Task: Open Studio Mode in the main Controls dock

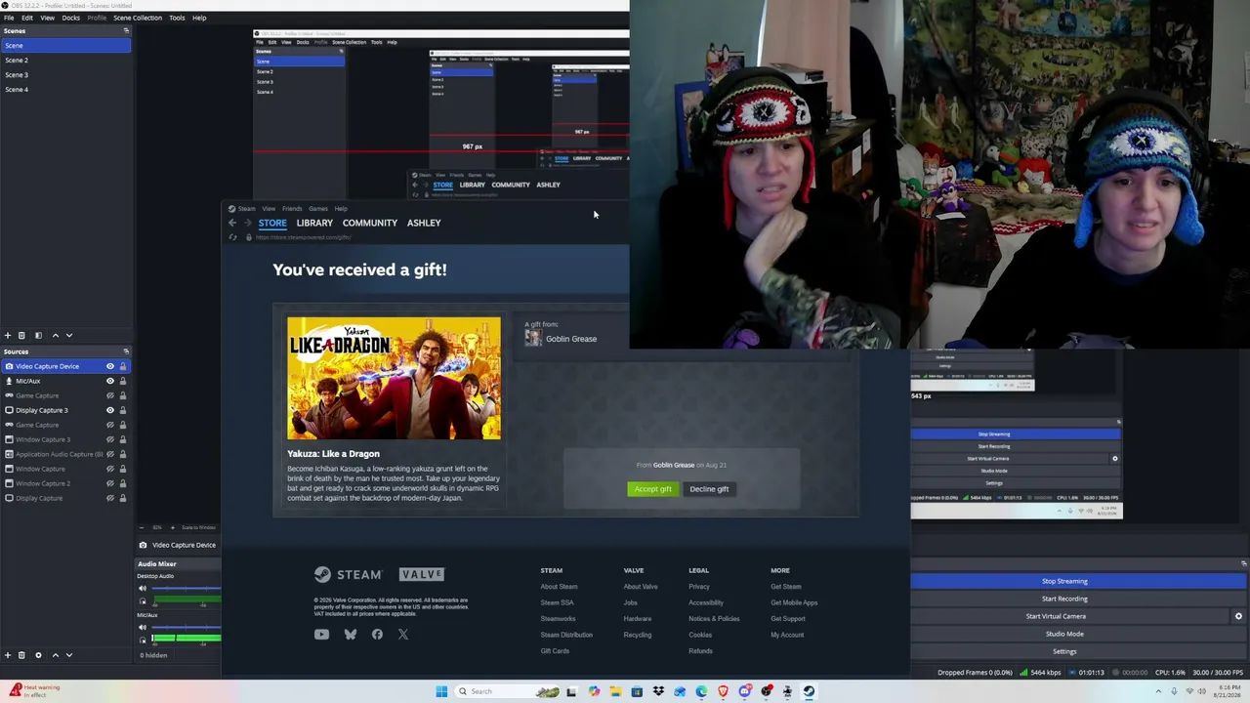Action: point(1064,634)
